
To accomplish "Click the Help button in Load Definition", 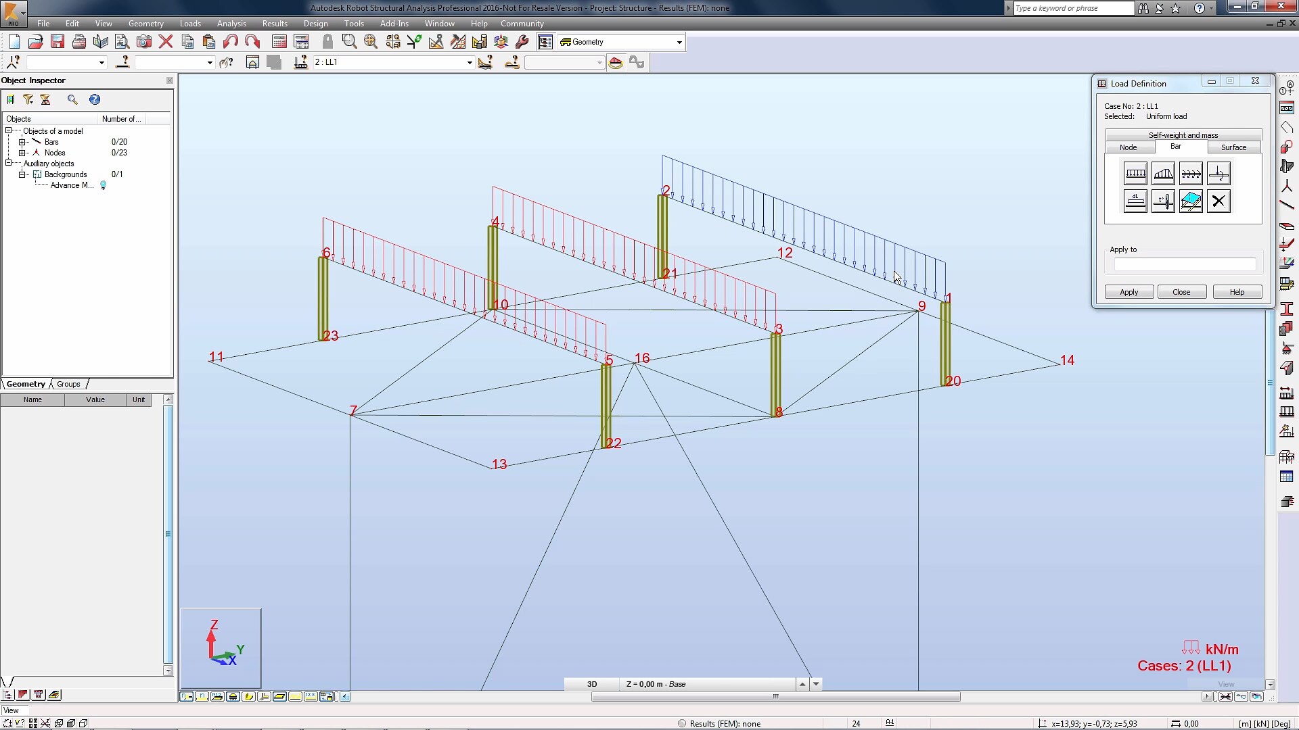I will coord(1237,292).
